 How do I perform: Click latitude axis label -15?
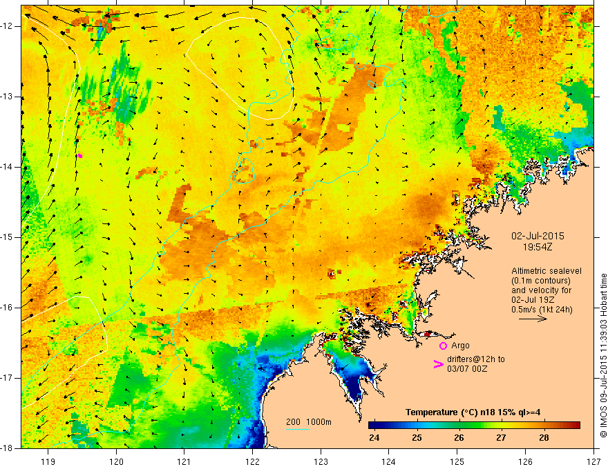7,237
